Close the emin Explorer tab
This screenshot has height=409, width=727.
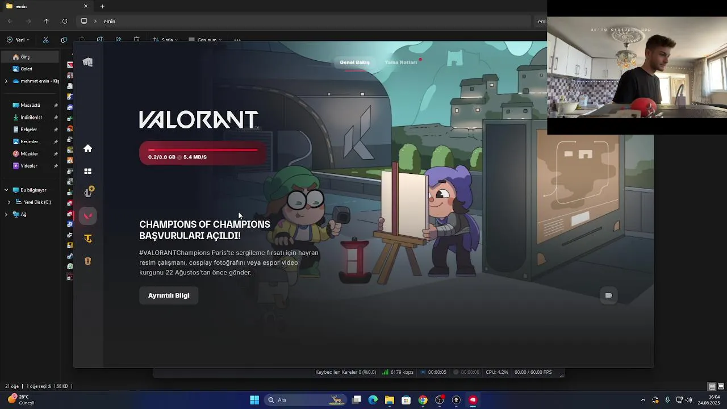click(86, 6)
